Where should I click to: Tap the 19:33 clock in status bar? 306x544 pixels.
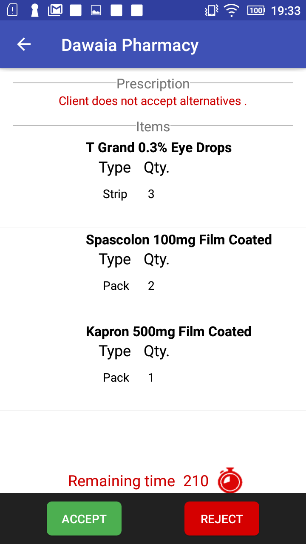286,11
